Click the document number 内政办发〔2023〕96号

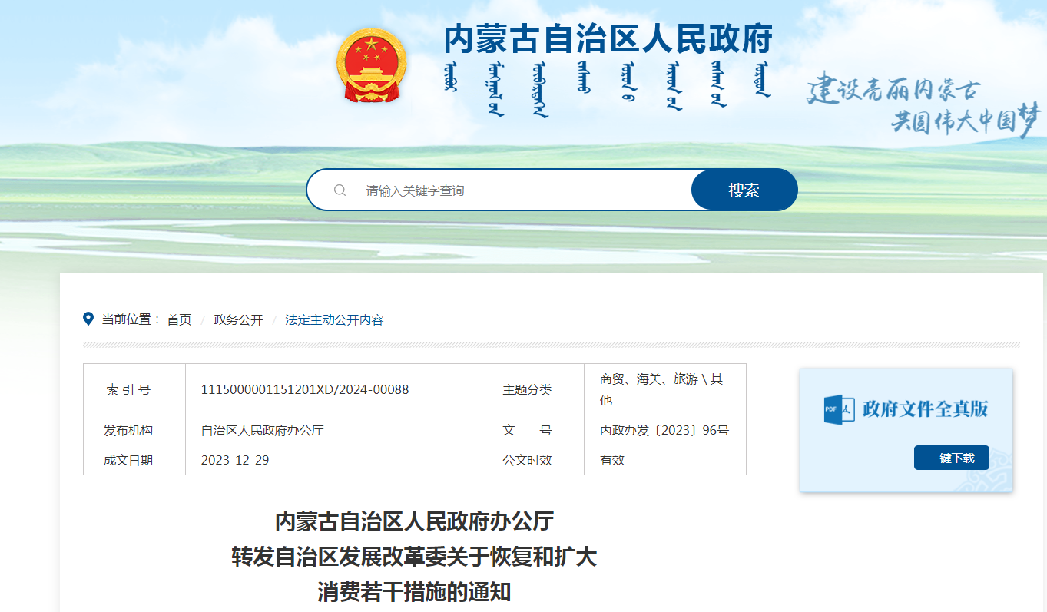(664, 430)
